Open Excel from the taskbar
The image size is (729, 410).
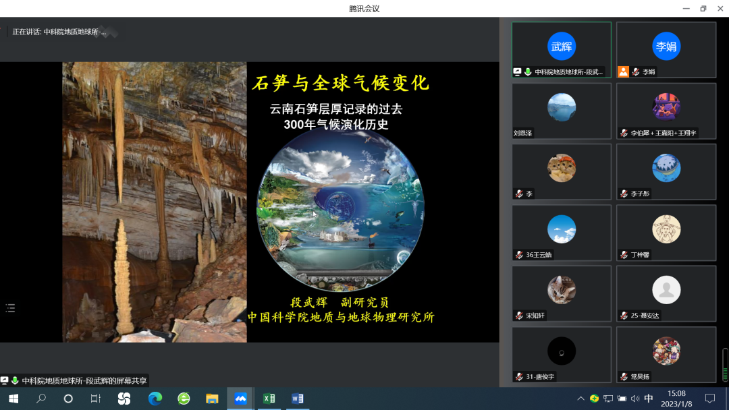(x=269, y=399)
